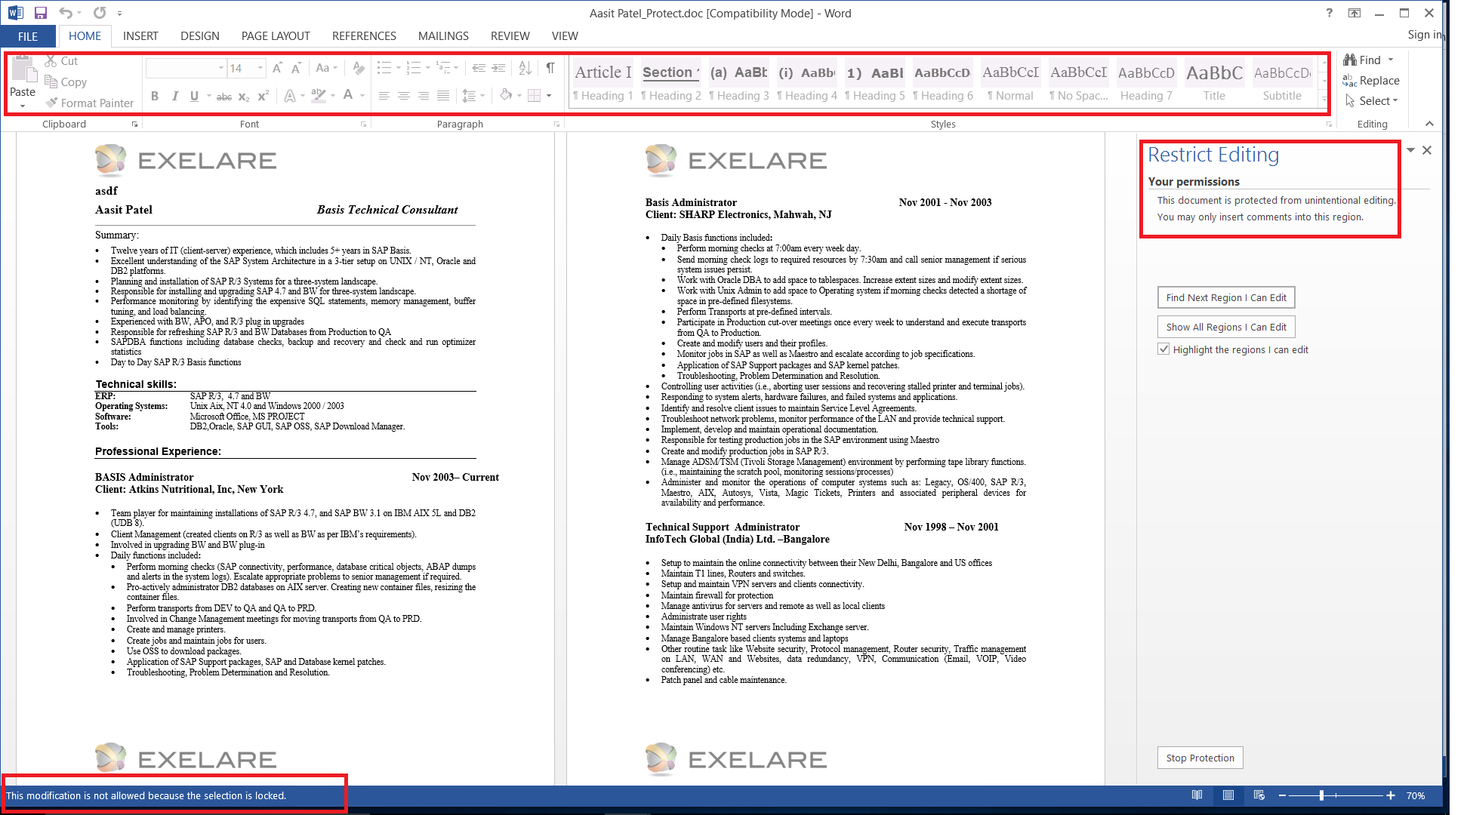Click the Center alignment icon
This screenshot has height=815, width=1470.
pyautogui.click(x=404, y=96)
